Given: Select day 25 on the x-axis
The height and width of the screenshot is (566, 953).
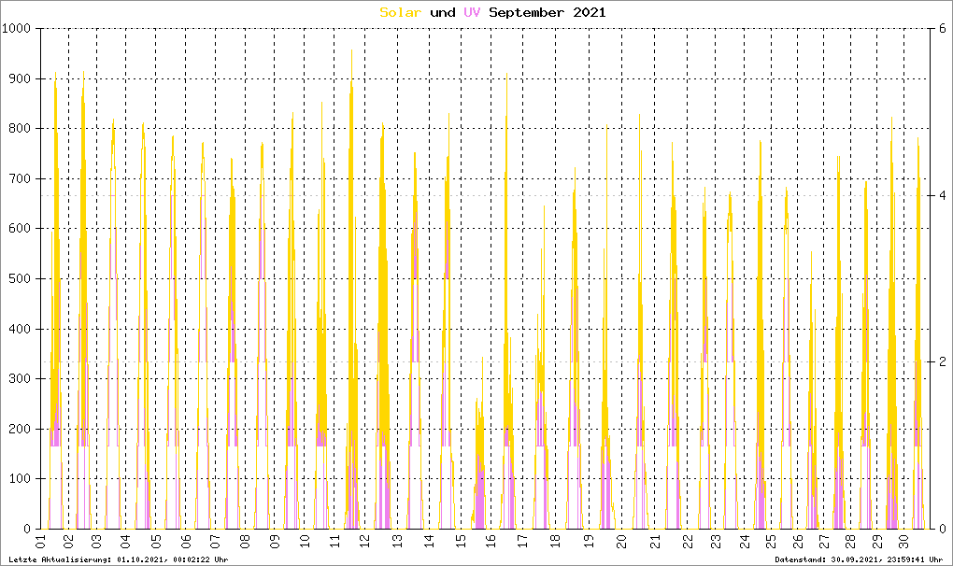Looking at the screenshot, I should 771,541.
